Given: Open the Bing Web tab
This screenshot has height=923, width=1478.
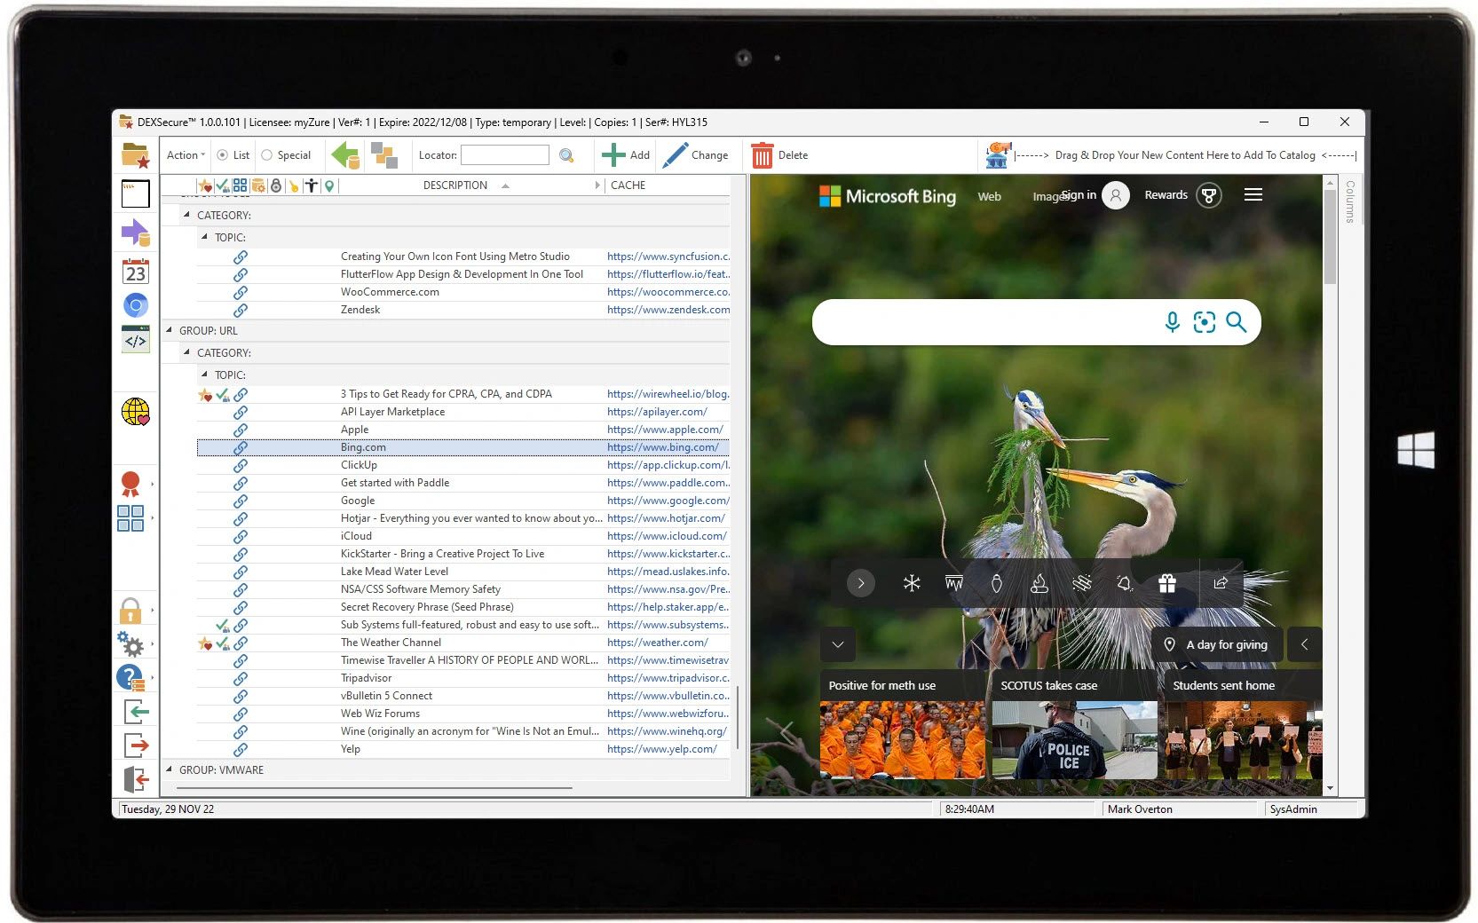Looking at the screenshot, I should pos(989,197).
